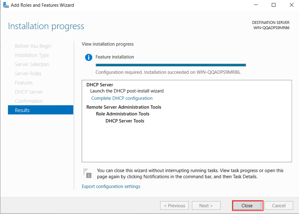Click the installation progress bar
The height and width of the screenshot is (214, 299).
[x=171, y=65]
